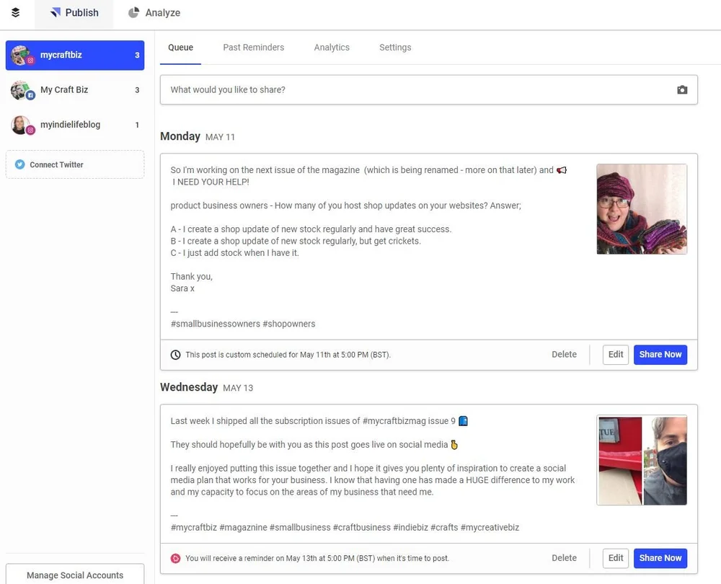The width and height of the screenshot is (721, 584).
Task: Switch to the Analytics tab
Action: (332, 48)
